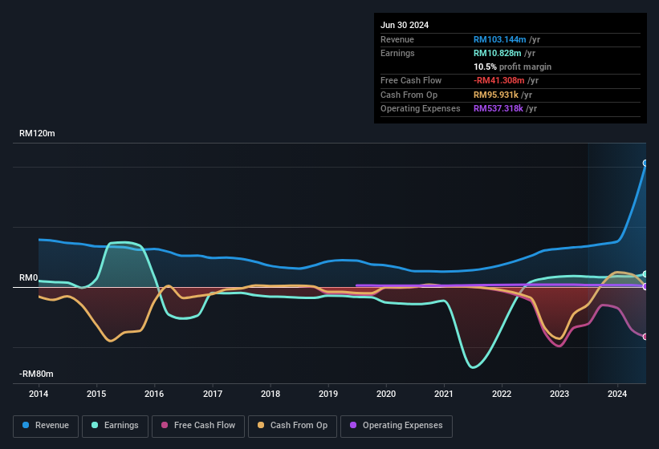Screen dimensions: 659x449
Task: Click the RM103.144m revenue value
Action: (x=500, y=39)
